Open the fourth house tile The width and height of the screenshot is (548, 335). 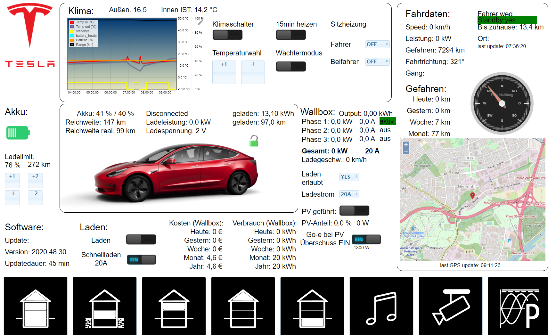pyautogui.click(x=243, y=306)
